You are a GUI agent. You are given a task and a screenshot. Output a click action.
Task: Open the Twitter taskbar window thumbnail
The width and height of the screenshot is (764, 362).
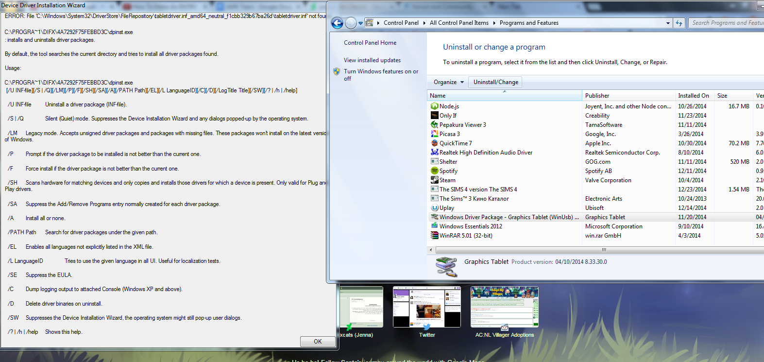[427, 307]
